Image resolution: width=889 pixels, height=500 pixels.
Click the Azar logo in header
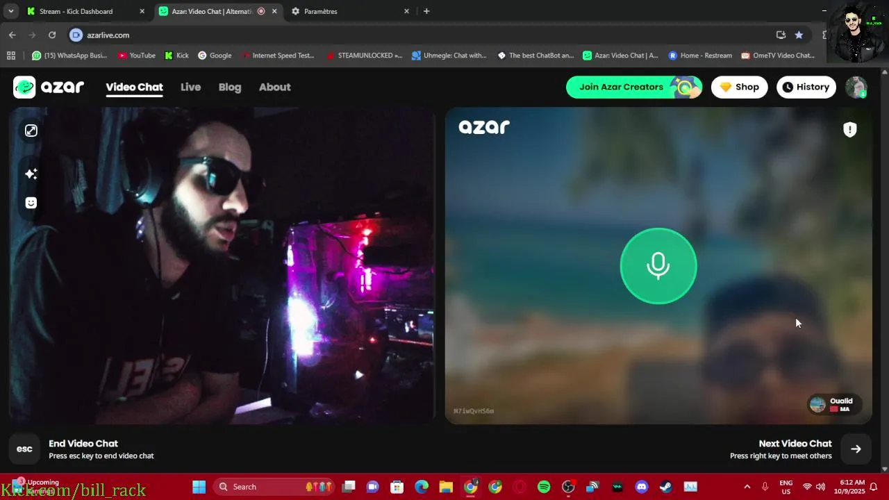click(x=49, y=87)
